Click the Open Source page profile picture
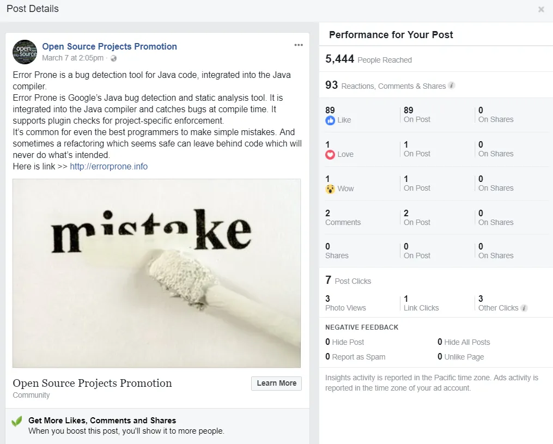 [x=25, y=52]
